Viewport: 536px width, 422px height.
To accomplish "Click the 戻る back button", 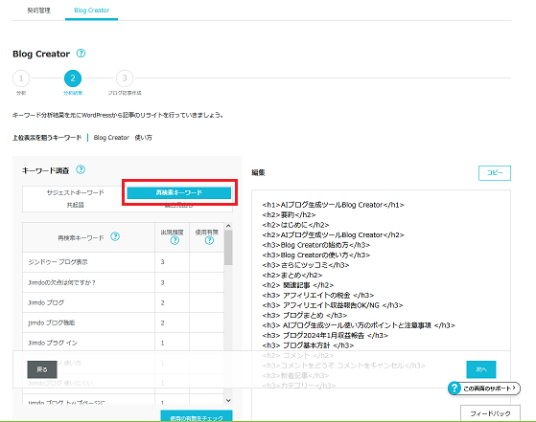I will tap(42, 369).
